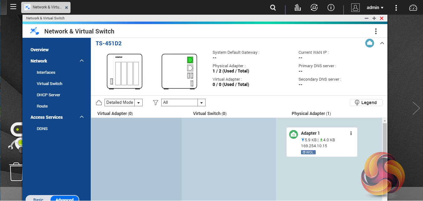Collapse the Access Services section
The image size is (423, 201).
tap(82, 117)
